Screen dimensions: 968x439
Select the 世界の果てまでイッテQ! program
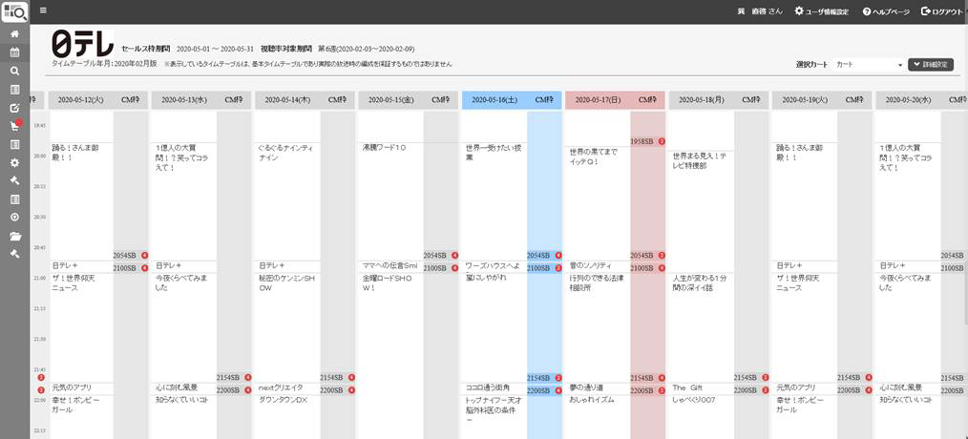594,157
